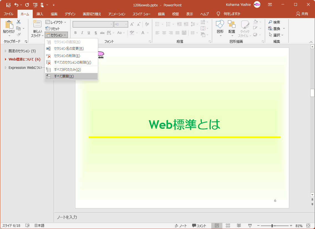The width and height of the screenshot is (315, 229).
Task: Start slideshow from beginning icon
Action: point(35,5)
